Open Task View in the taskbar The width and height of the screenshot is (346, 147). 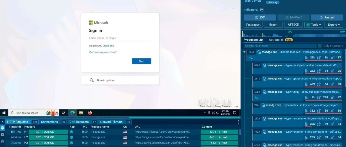tap(64, 113)
